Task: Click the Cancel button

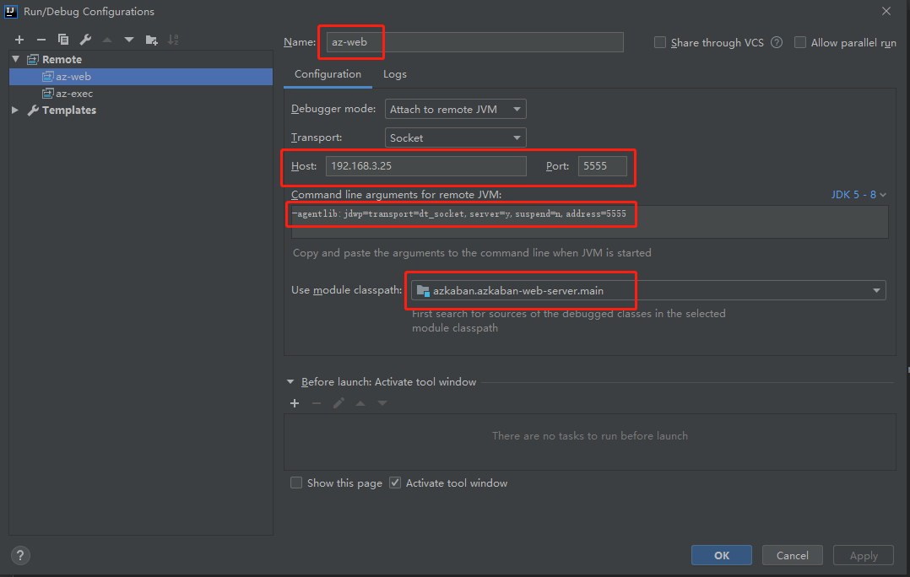Action: [x=792, y=556]
